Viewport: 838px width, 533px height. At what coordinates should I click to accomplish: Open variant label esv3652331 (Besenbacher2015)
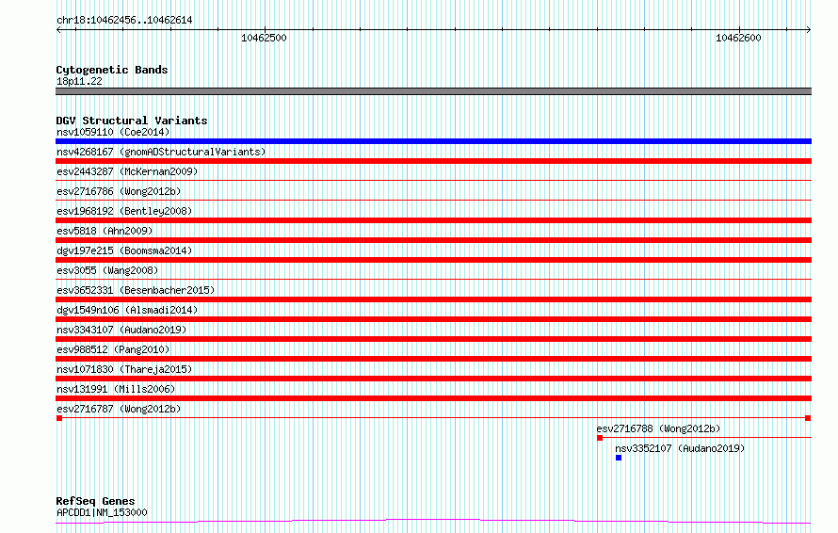point(136,290)
